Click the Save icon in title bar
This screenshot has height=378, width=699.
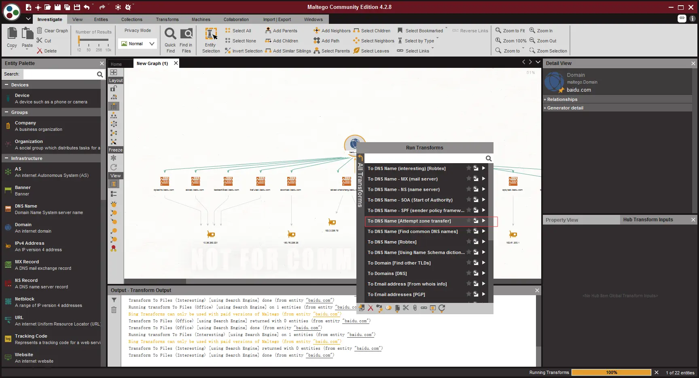57,7
